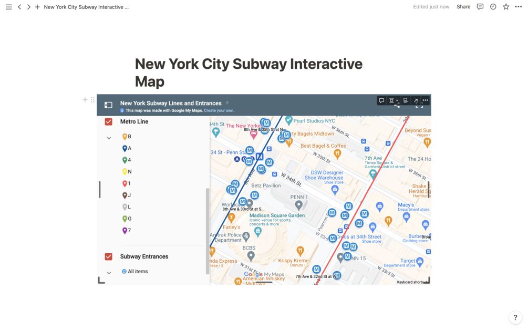
Task: Add caption to the embed block
Action: click(406, 100)
